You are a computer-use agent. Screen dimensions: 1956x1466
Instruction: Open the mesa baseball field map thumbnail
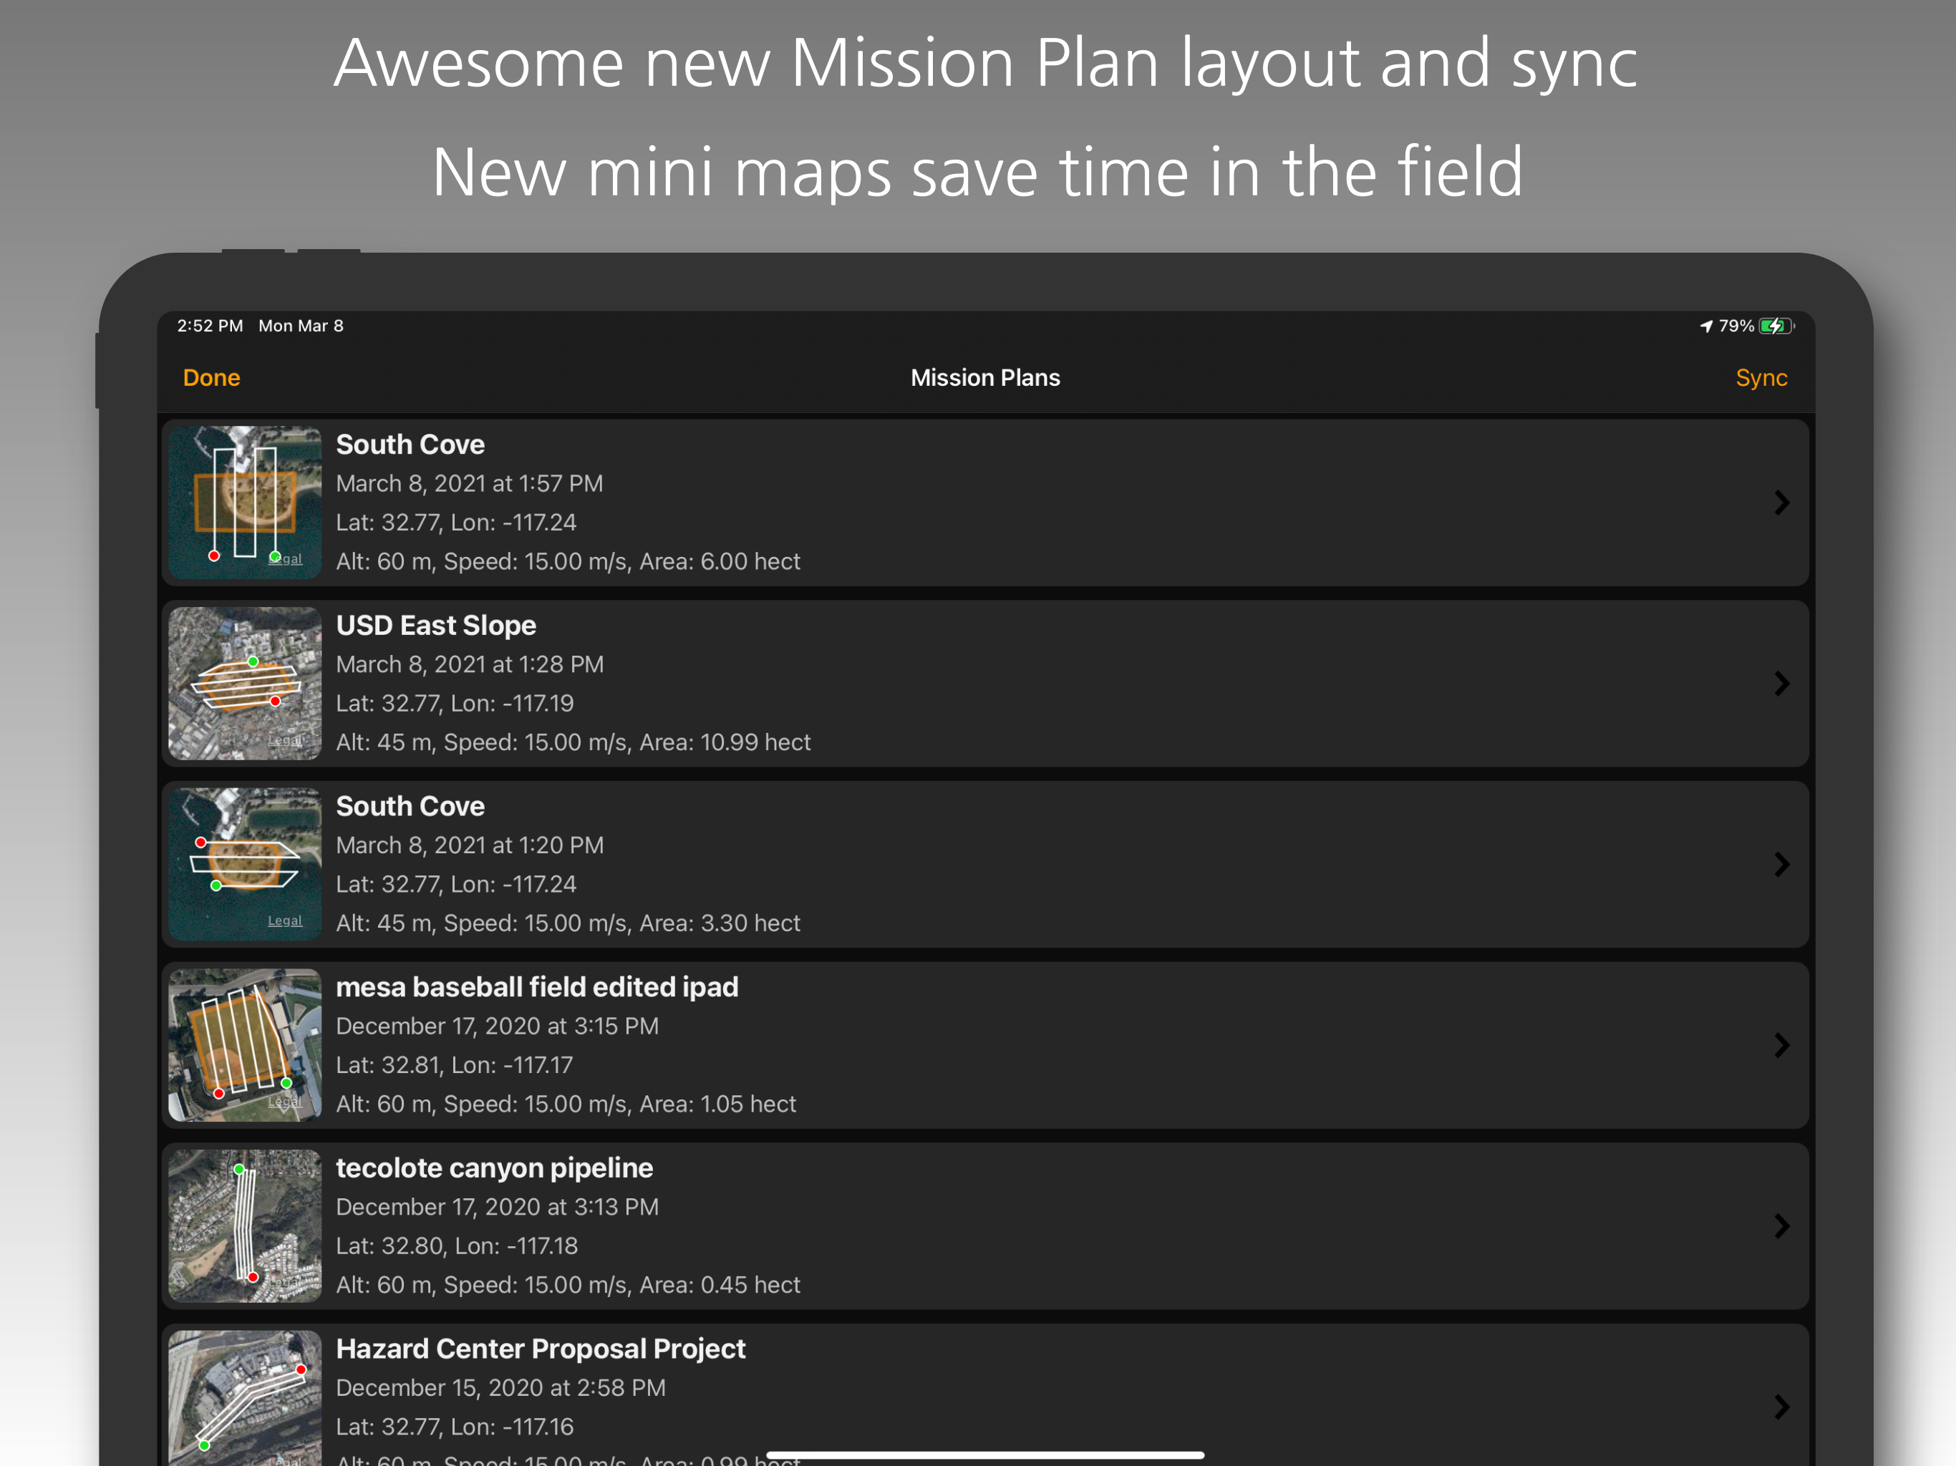[x=245, y=1045]
